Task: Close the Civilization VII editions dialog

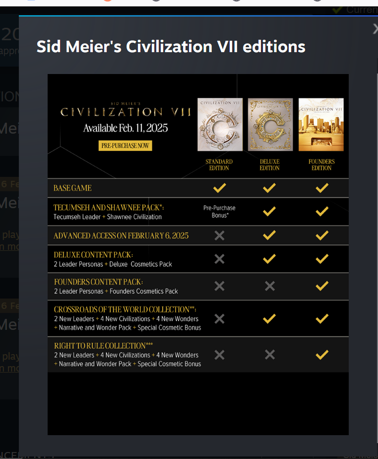Action: pyautogui.click(x=375, y=29)
